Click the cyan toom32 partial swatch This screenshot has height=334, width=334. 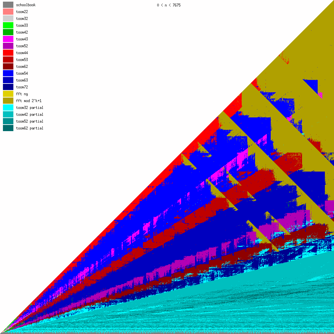point(8,107)
